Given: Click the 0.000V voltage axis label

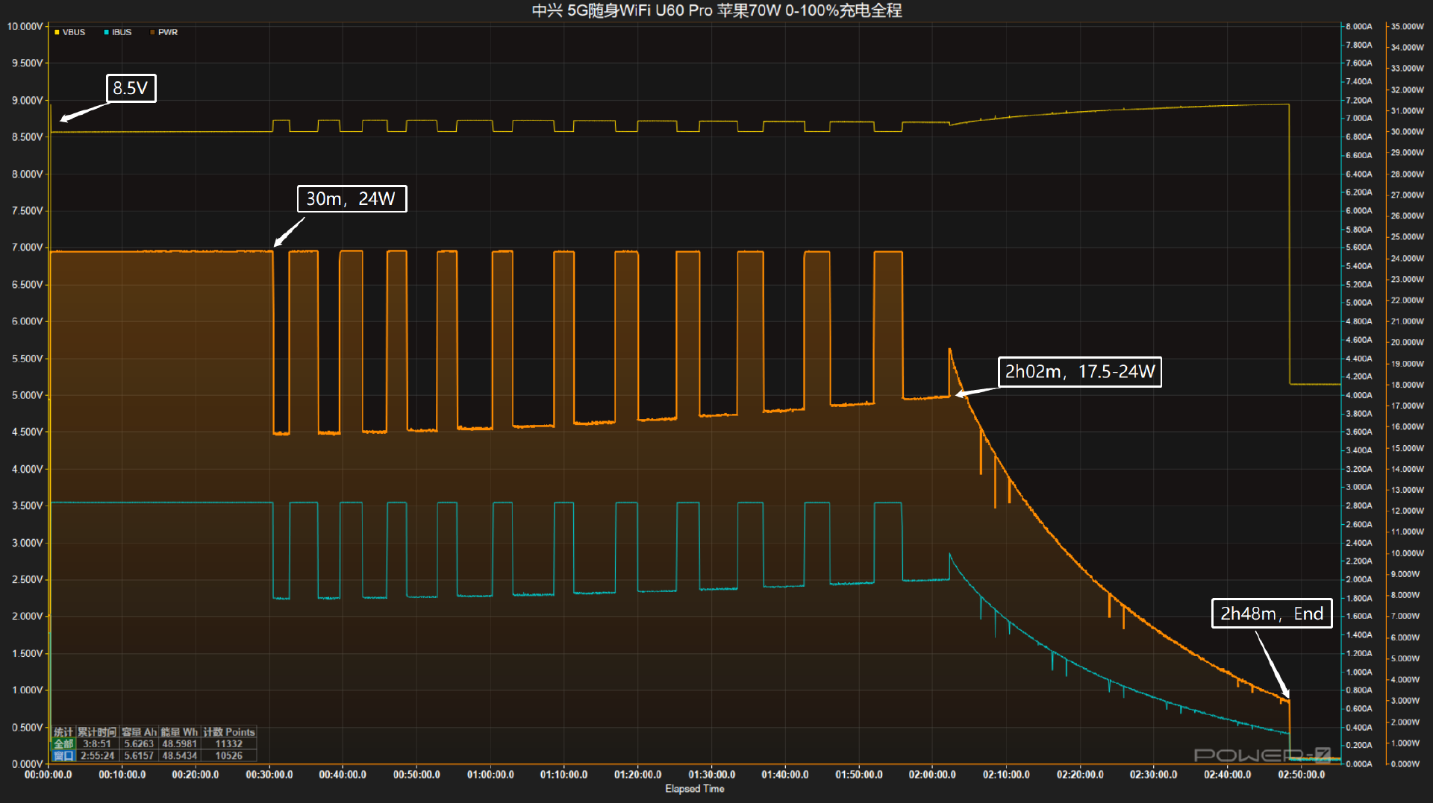Looking at the screenshot, I should (x=27, y=764).
